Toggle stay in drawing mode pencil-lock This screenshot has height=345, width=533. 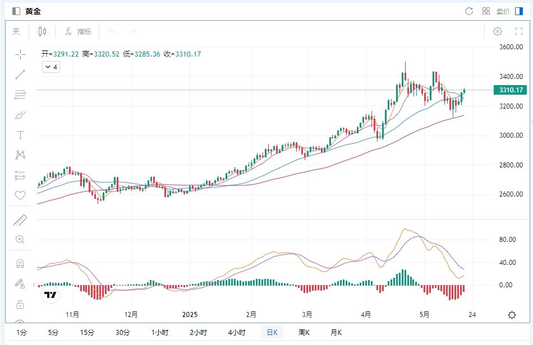20,283
